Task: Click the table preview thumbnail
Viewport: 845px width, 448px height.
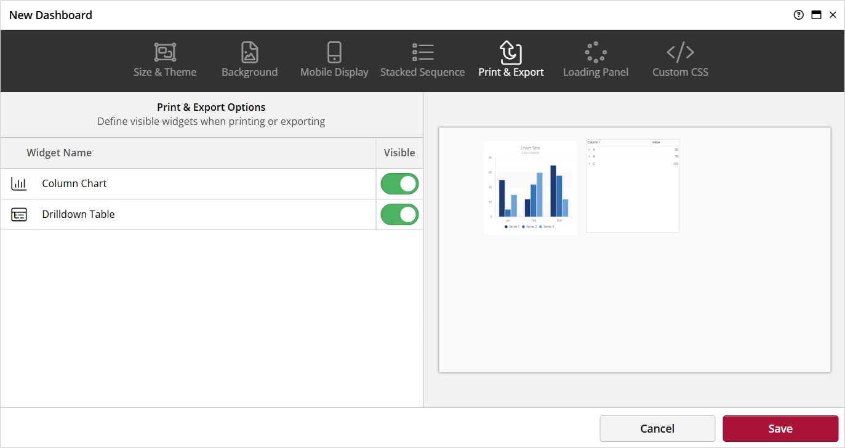Action: [632, 186]
